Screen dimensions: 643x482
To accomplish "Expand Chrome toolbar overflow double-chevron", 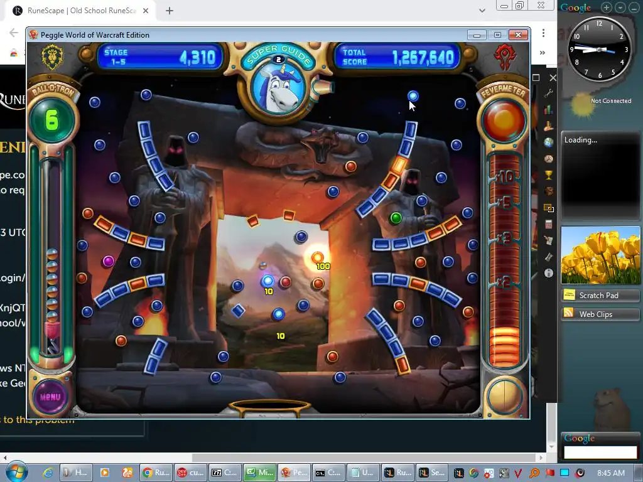I will (543, 53).
